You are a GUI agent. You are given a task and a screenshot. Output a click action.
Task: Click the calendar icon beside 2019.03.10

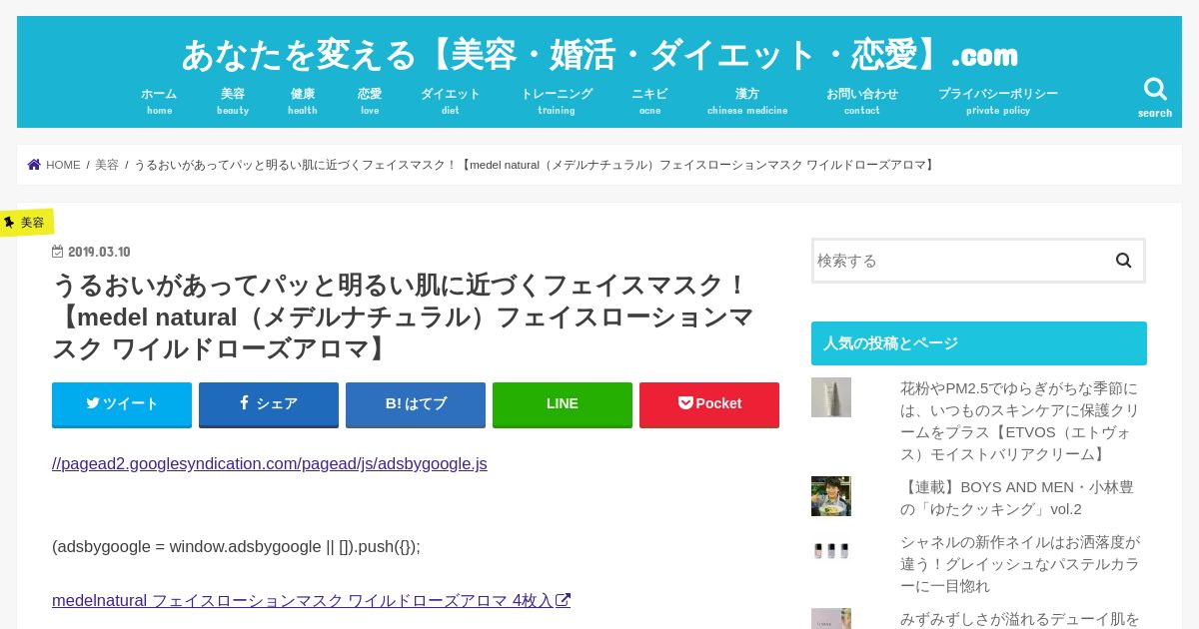[x=58, y=252]
